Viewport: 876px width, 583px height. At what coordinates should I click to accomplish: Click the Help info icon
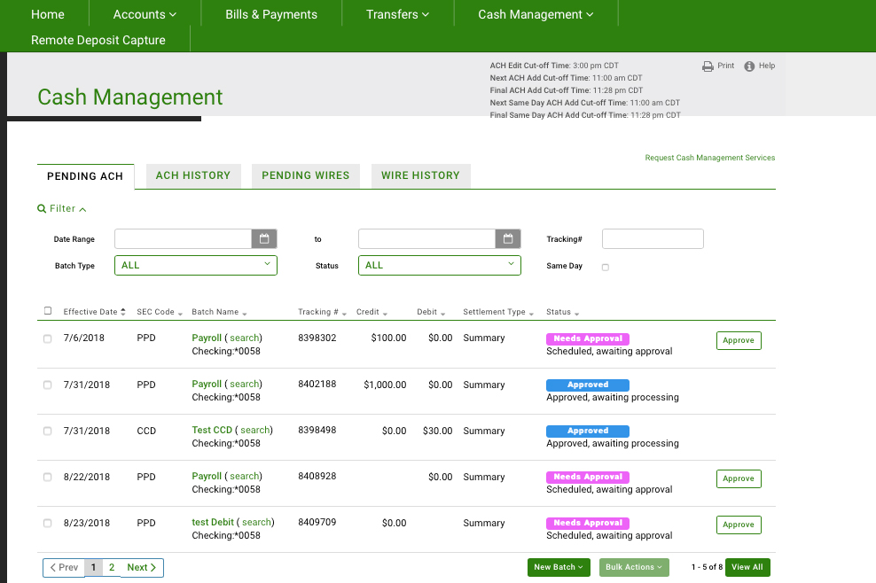[x=749, y=66]
